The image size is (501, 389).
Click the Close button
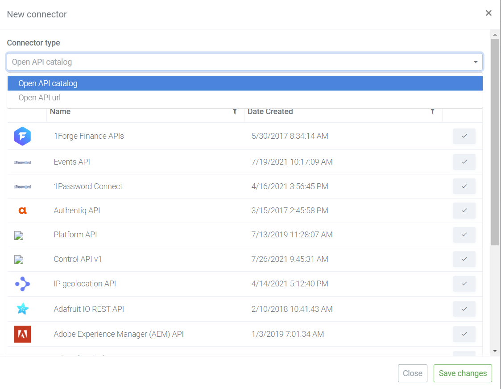[413, 373]
